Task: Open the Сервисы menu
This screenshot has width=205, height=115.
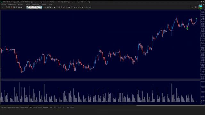Action: pyautogui.click(x=44, y=4)
